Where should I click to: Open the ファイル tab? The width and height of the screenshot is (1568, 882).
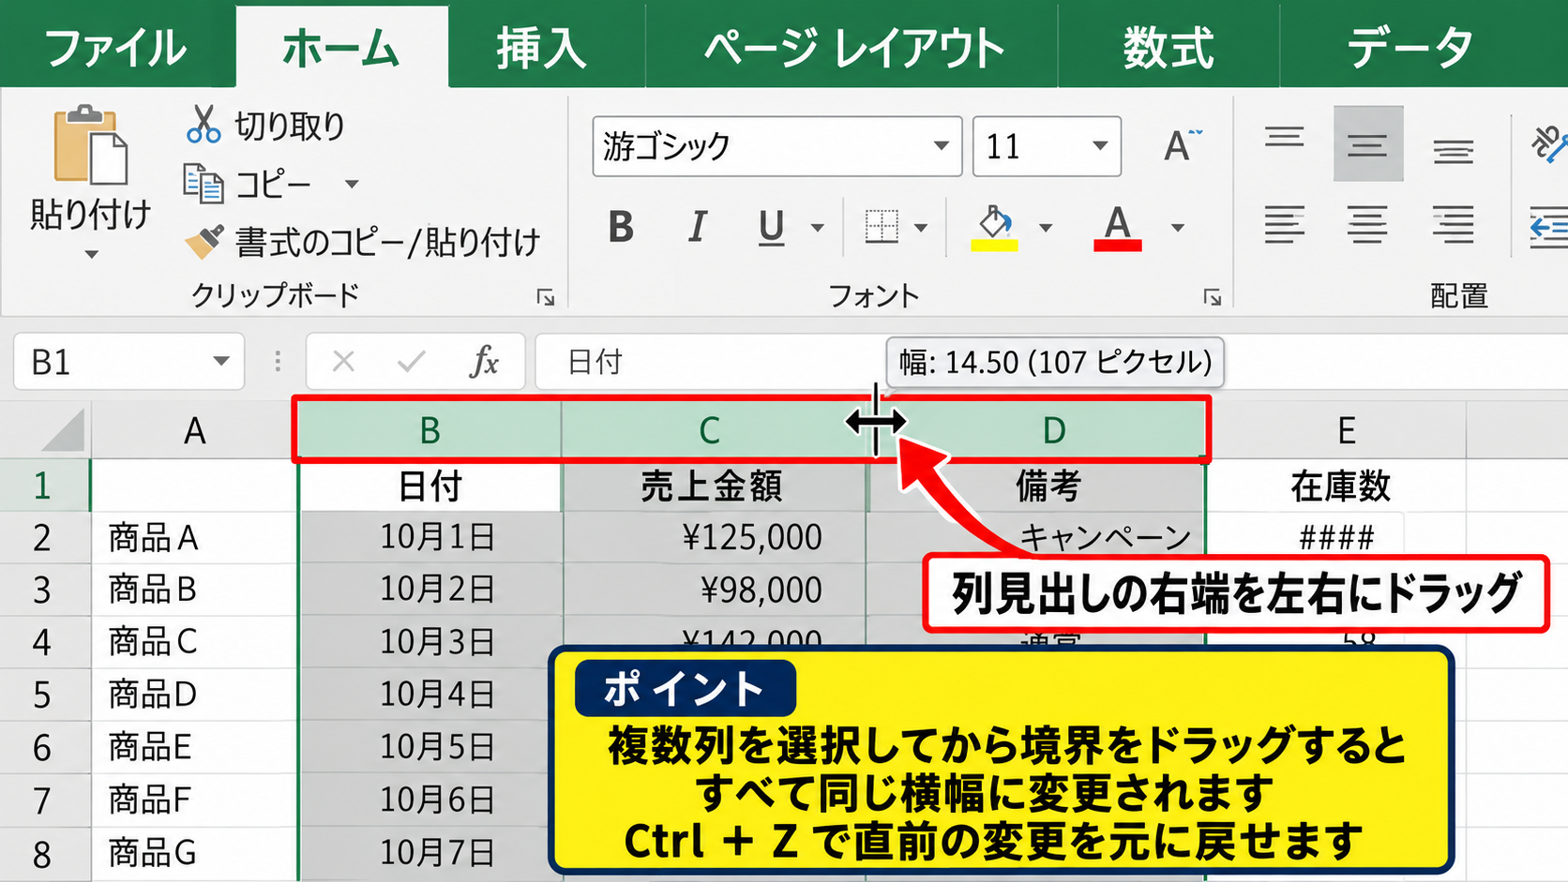click(116, 47)
